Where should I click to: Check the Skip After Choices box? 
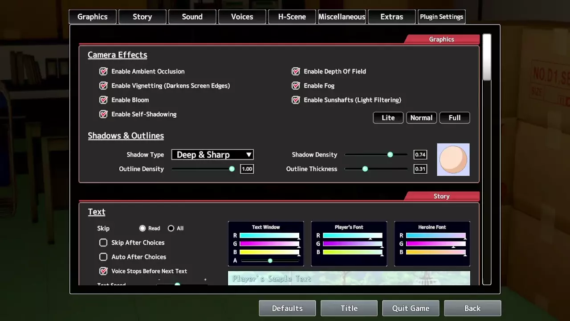point(103,243)
